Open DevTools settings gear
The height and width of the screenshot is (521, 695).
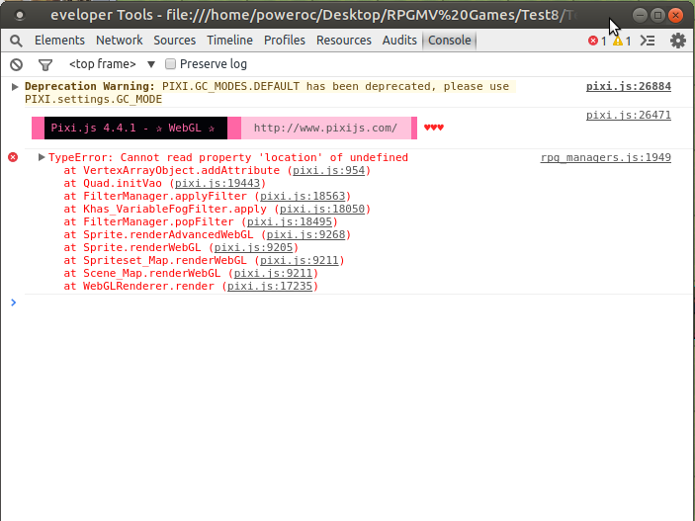tap(677, 41)
